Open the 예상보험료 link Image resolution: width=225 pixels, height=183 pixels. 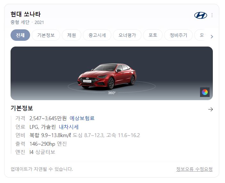point(82,118)
